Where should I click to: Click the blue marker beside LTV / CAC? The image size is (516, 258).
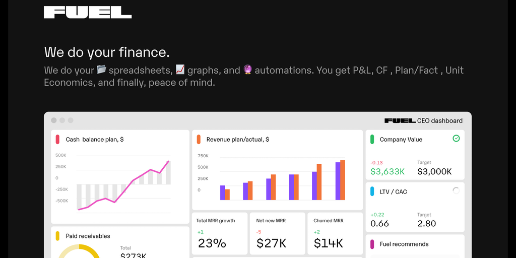(372, 191)
